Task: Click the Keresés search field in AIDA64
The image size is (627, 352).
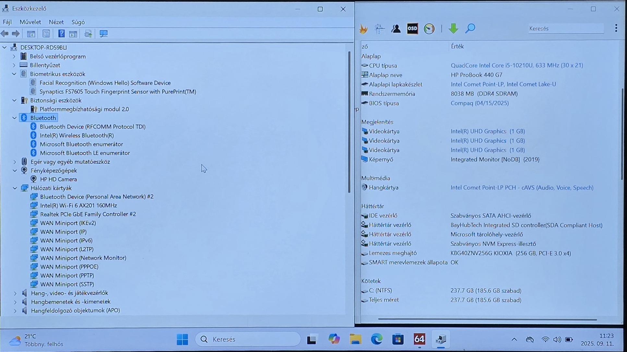Action: [565, 29]
